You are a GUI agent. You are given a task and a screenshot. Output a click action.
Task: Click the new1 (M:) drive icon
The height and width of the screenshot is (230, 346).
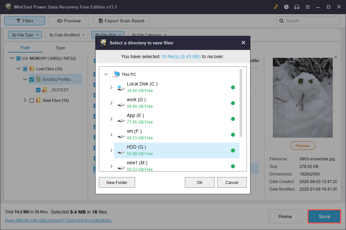click(121, 168)
